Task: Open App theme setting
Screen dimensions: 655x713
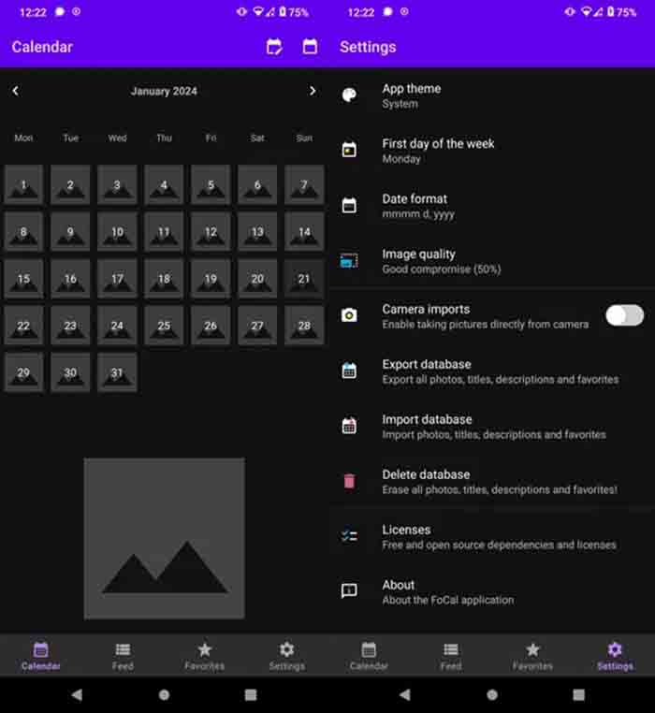Action: (x=492, y=95)
